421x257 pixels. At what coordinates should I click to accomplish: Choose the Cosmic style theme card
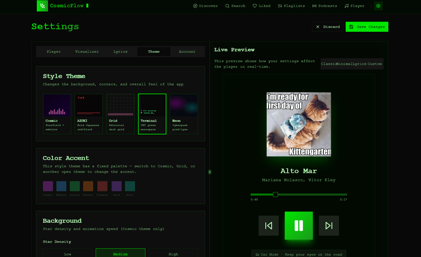pyautogui.click(x=57, y=114)
